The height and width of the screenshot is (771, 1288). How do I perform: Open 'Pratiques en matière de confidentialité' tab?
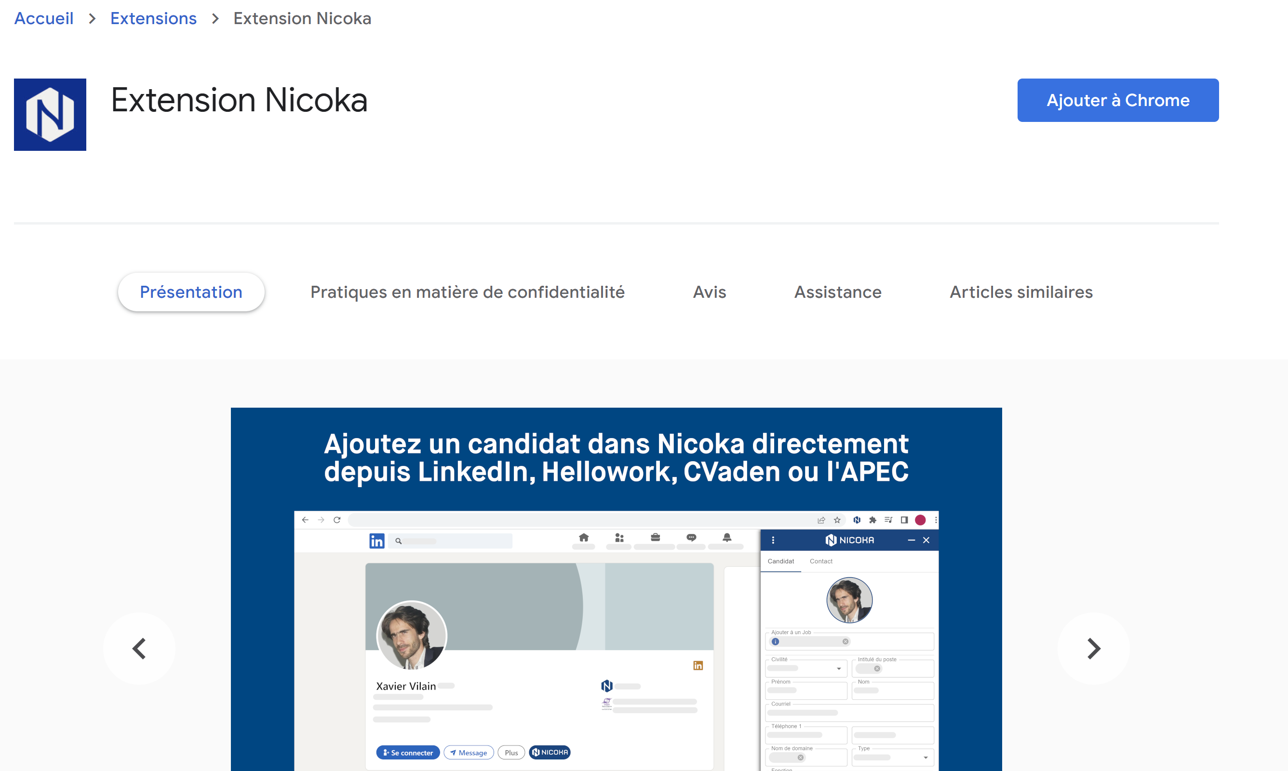(x=467, y=292)
